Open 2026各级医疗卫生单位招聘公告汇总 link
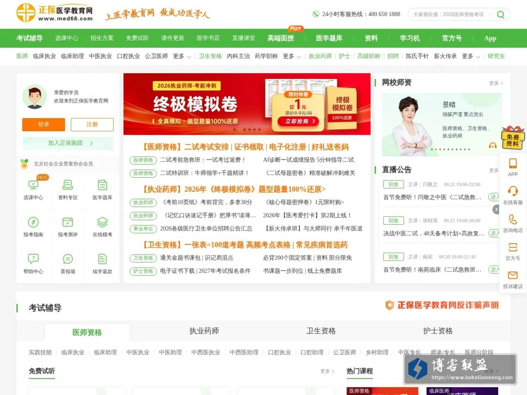527x395 pixels. [x=206, y=229]
